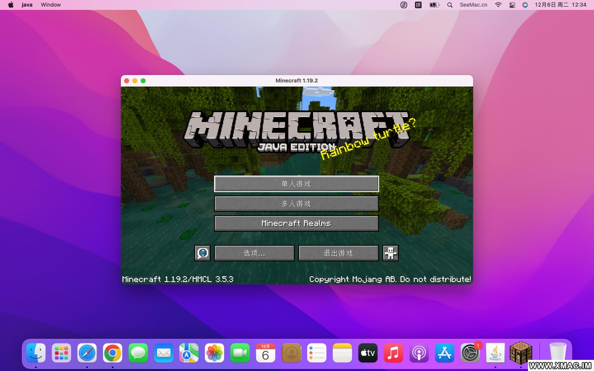594x371 pixels.
Task: Close the Minecraft window
Action: [x=127, y=81]
